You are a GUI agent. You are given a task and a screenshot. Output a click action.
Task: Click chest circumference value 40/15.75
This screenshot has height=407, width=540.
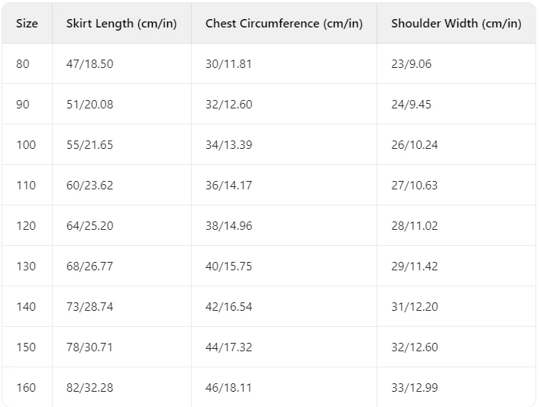tap(228, 266)
